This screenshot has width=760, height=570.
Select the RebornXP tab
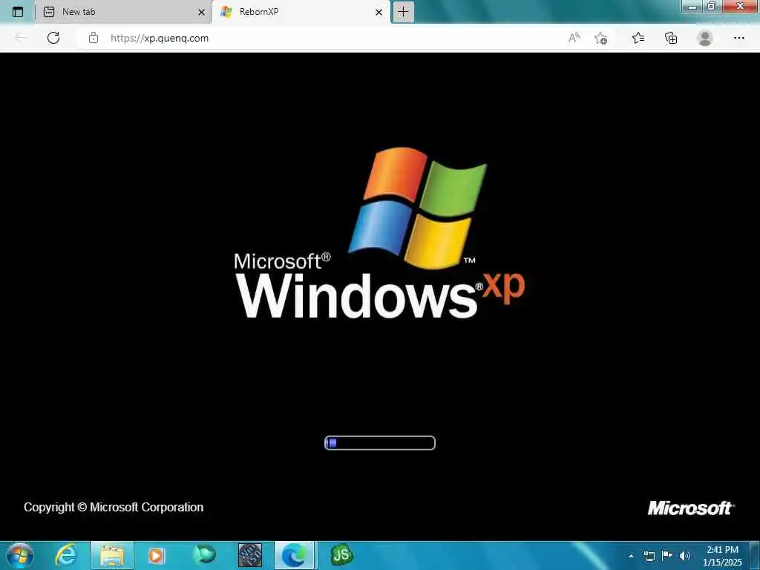301,12
